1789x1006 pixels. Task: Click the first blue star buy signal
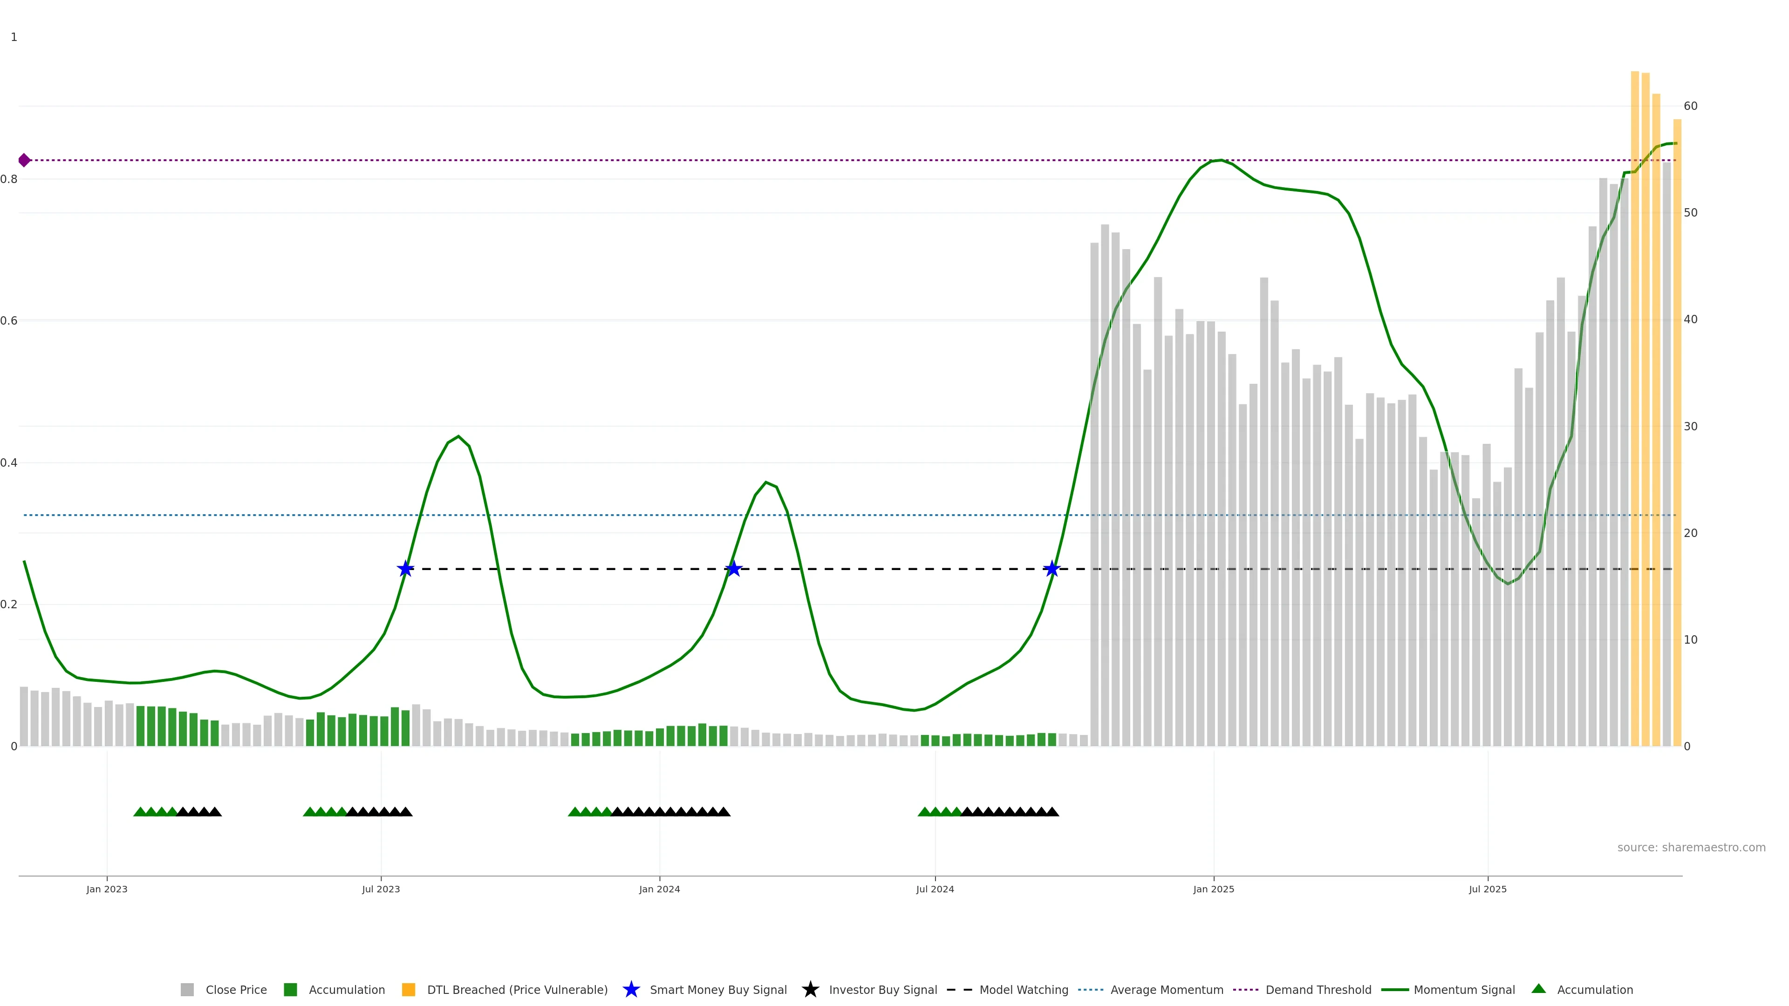(x=406, y=569)
